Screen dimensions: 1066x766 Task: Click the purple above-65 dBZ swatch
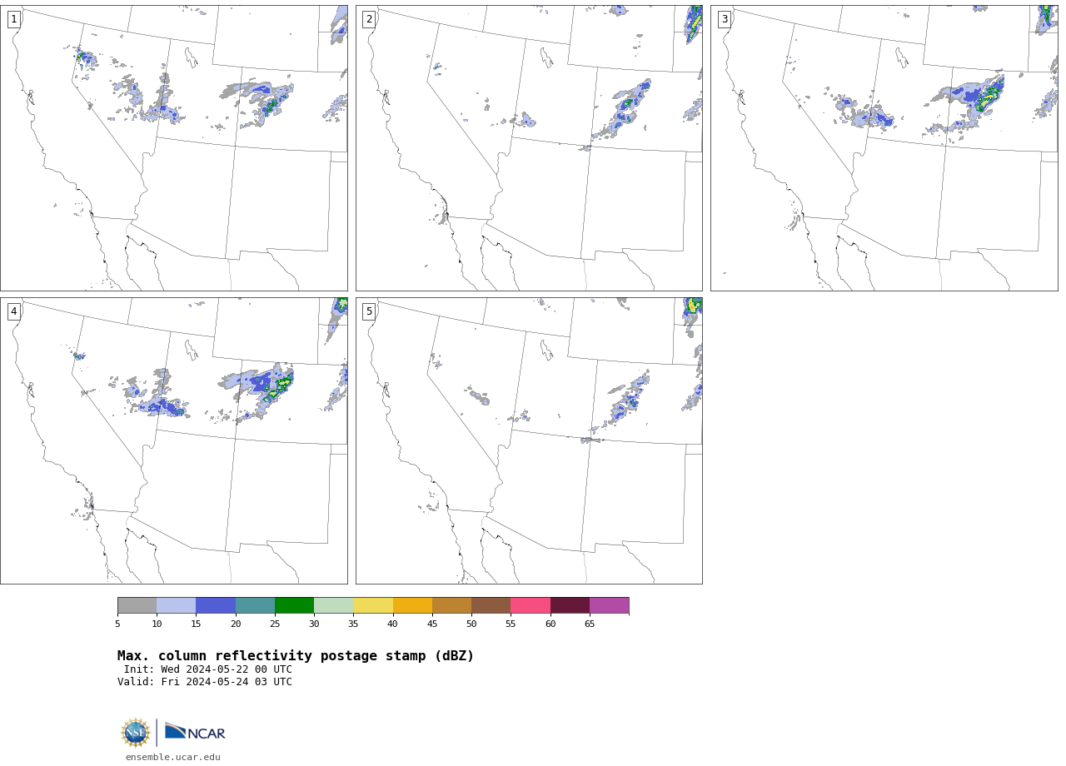coord(609,605)
